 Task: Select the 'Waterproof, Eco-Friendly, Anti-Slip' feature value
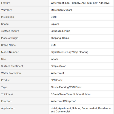71,3
